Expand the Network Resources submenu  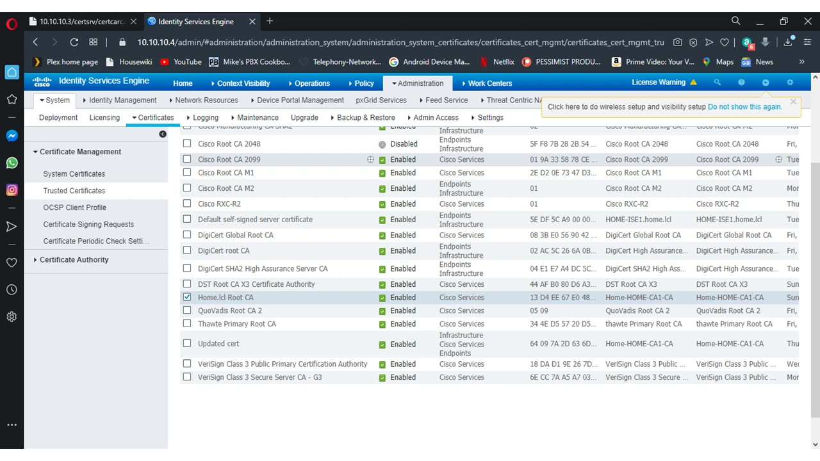(204, 100)
